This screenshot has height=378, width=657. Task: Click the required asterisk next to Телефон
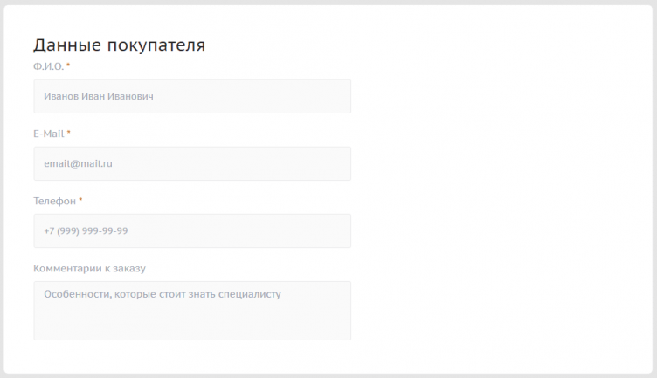point(80,201)
